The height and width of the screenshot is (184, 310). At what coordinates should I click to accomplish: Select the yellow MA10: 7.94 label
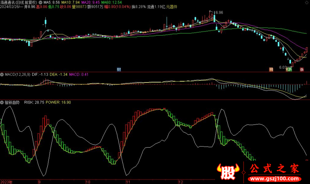point(71,2)
